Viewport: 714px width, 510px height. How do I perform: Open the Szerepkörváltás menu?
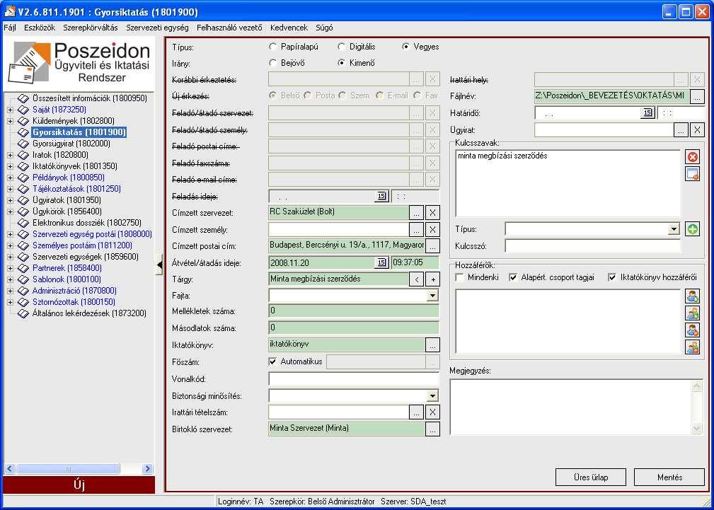coord(90,28)
